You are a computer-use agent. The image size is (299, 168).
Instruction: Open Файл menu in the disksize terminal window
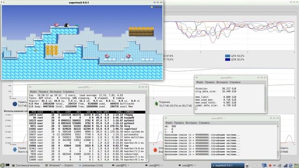coord(199,82)
